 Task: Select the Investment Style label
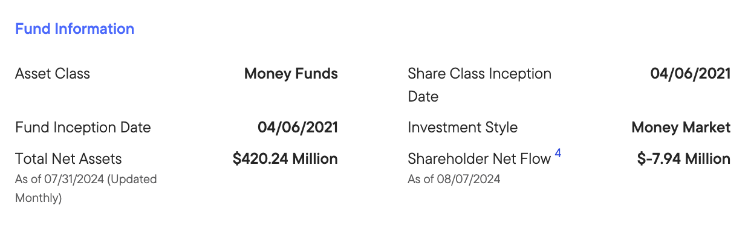tap(463, 128)
